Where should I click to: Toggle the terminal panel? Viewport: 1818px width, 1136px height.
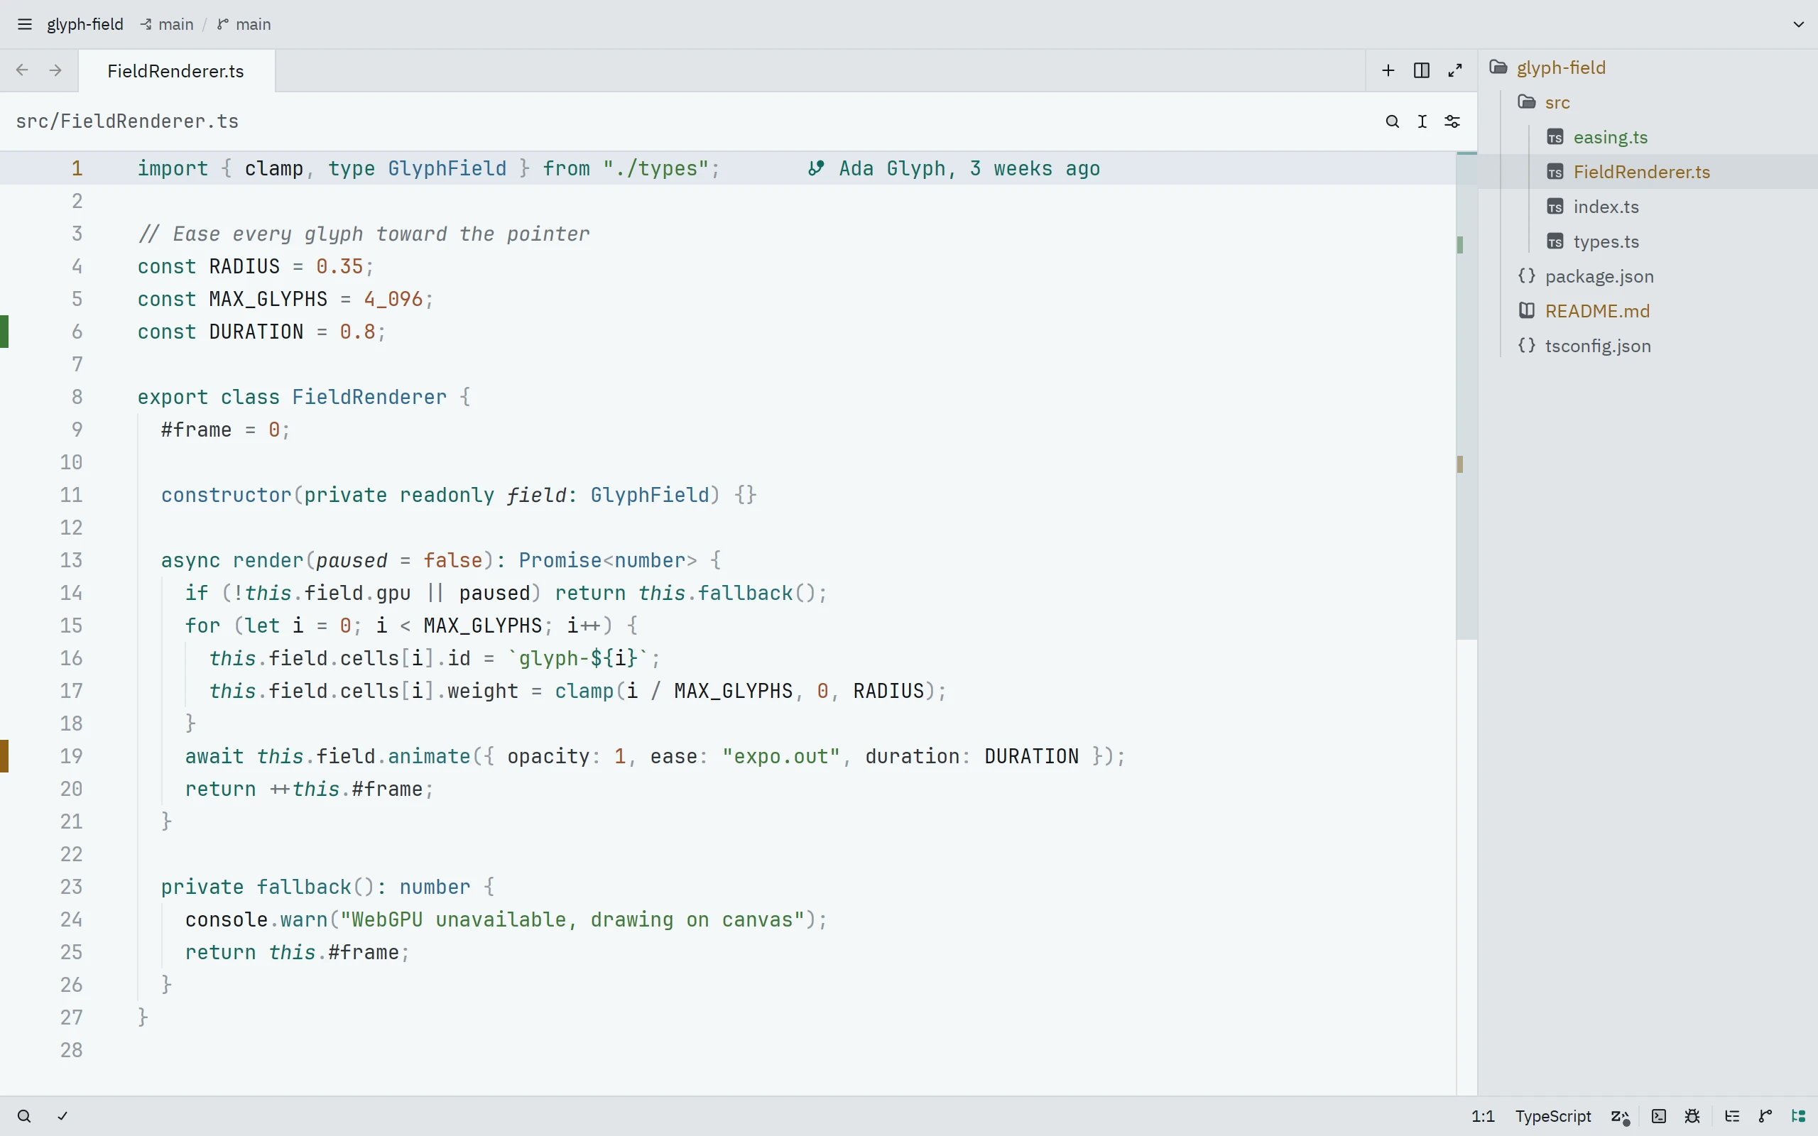(x=1659, y=1115)
